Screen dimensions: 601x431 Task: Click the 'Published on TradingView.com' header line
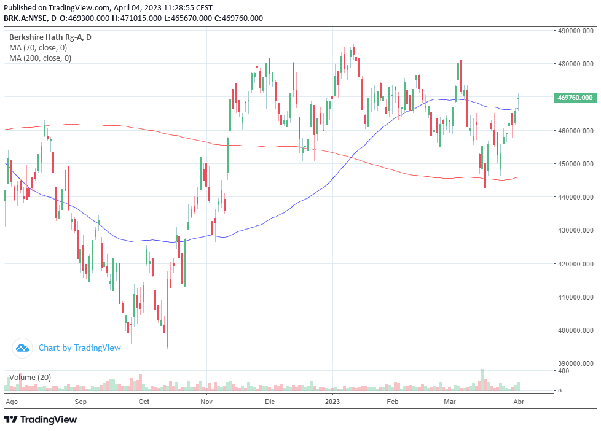point(108,7)
